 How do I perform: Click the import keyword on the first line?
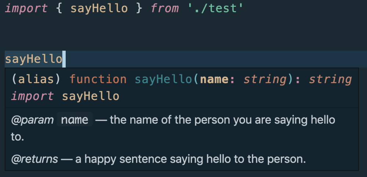(x=26, y=9)
